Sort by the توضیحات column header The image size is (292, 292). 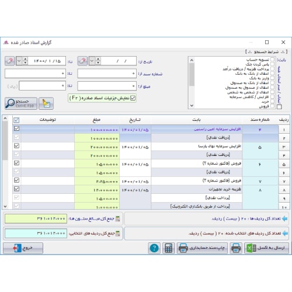(48, 120)
